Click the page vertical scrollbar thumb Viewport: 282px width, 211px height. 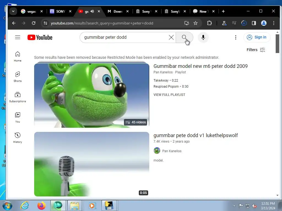pyautogui.click(x=277, y=44)
